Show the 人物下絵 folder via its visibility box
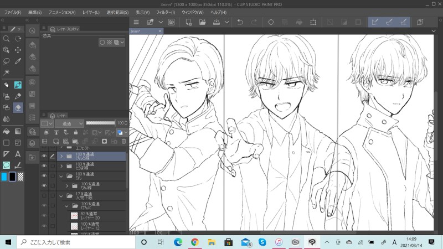This screenshot has width=443, height=249. pos(44,196)
